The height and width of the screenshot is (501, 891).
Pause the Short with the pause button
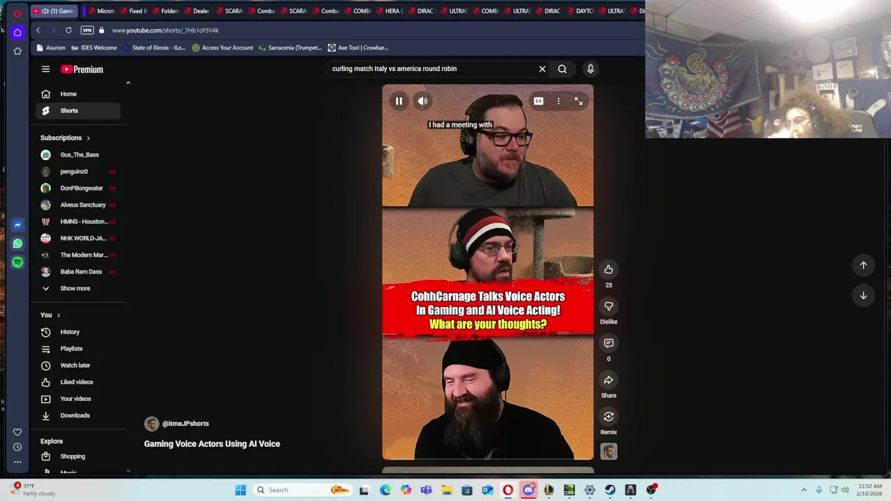click(x=399, y=101)
